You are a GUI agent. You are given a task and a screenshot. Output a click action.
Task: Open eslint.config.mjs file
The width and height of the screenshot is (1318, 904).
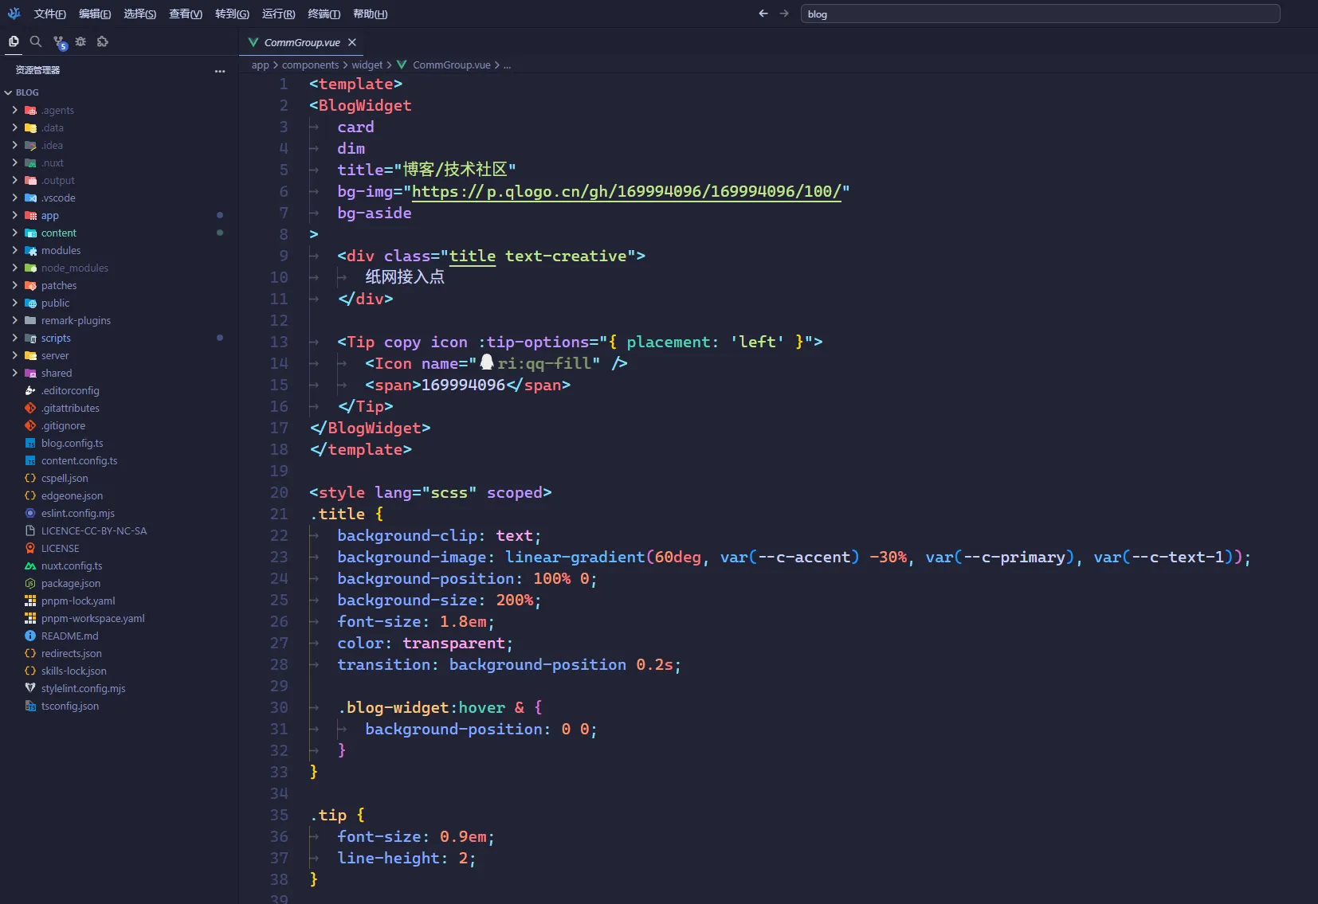[78, 513]
